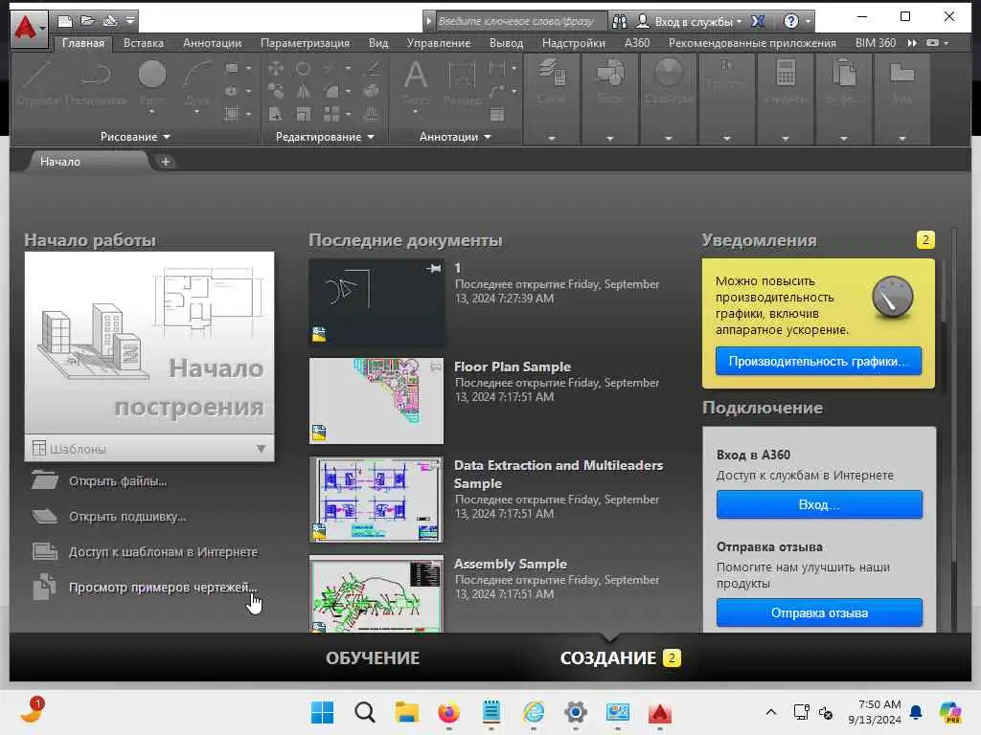Viewport: 981px width, 735px height.
Task: Select the Dimension (Размер) annotation tool
Action: coord(462,81)
